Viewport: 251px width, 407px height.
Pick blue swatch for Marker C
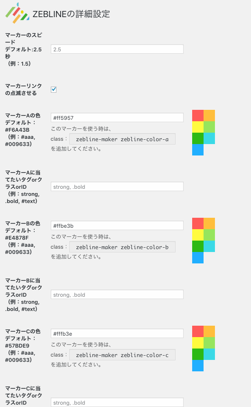(x=198, y=366)
